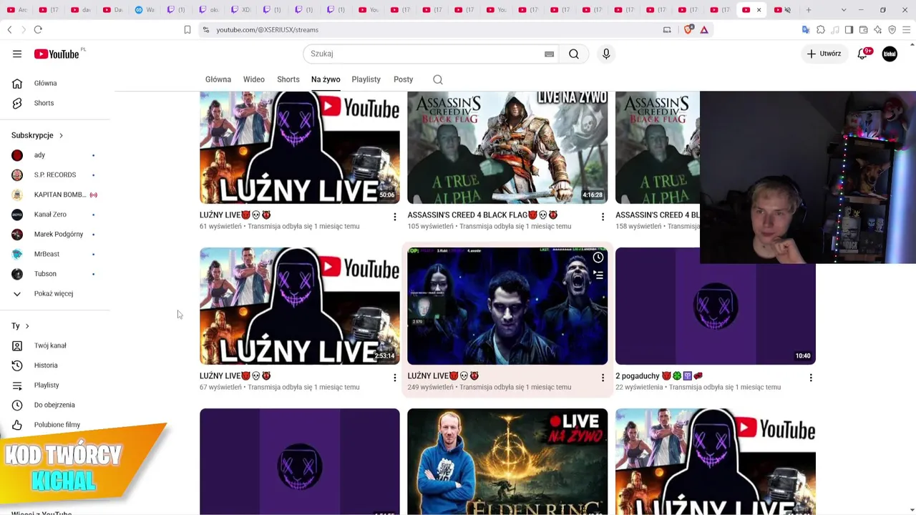Open the YouTube hamburger guide menu
This screenshot has width=916, height=515.
pos(17,54)
